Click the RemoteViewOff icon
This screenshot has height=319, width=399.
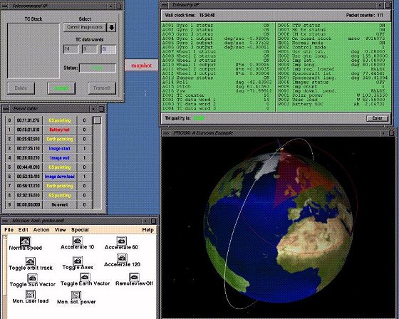[x=134, y=277]
